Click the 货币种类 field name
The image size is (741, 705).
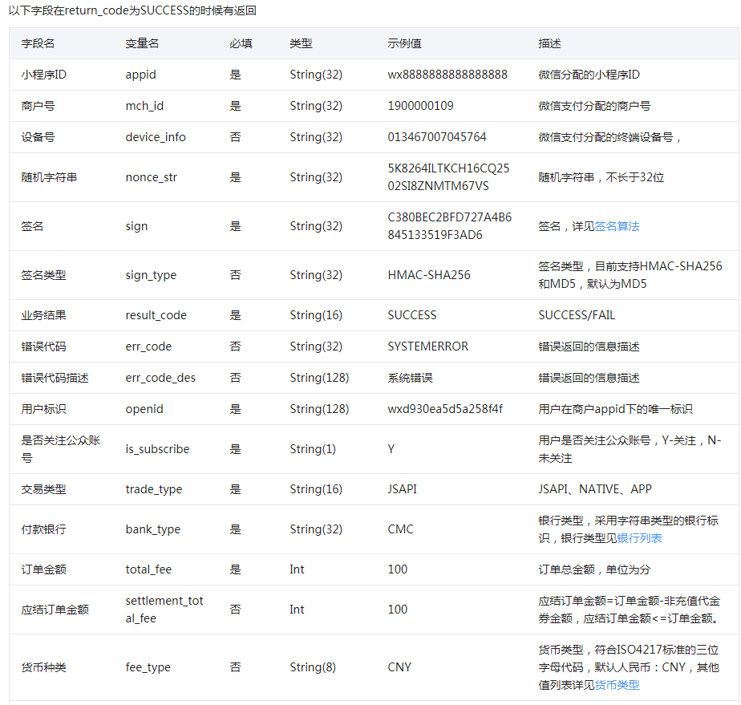[x=43, y=667]
